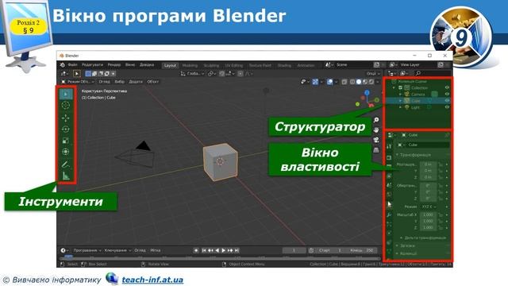508x286 pixels.
Task: Hide the Camera object via eye icon
Action: click(x=447, y=95)
